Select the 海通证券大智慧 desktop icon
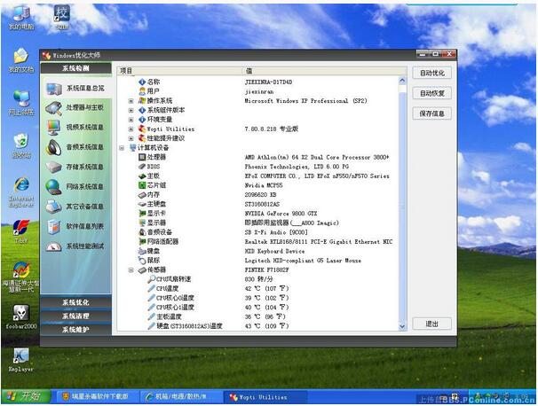Screen dimensions: 538x406 coord(21,277)
